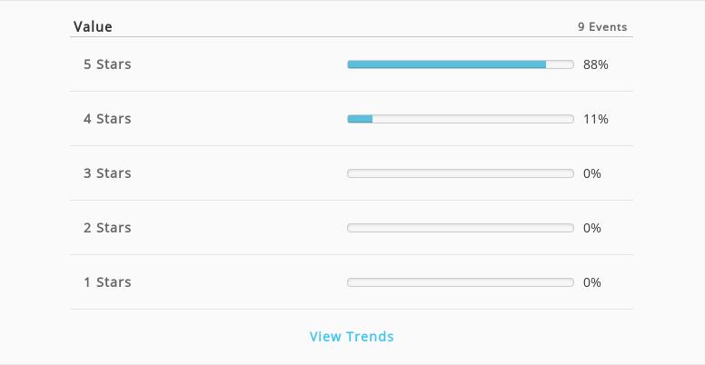
Task: Open the View Trends link
Action: coord(352,336)
